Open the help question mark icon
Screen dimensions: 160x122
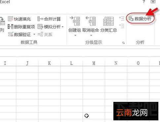pos(144,2)
